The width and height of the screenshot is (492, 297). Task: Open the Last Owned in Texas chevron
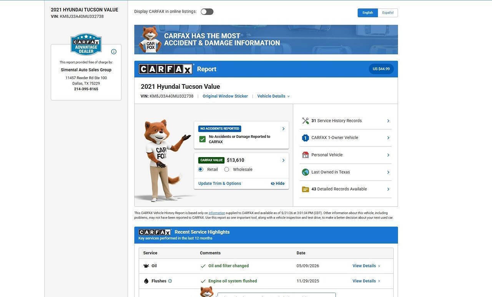(x=388, y=173)
